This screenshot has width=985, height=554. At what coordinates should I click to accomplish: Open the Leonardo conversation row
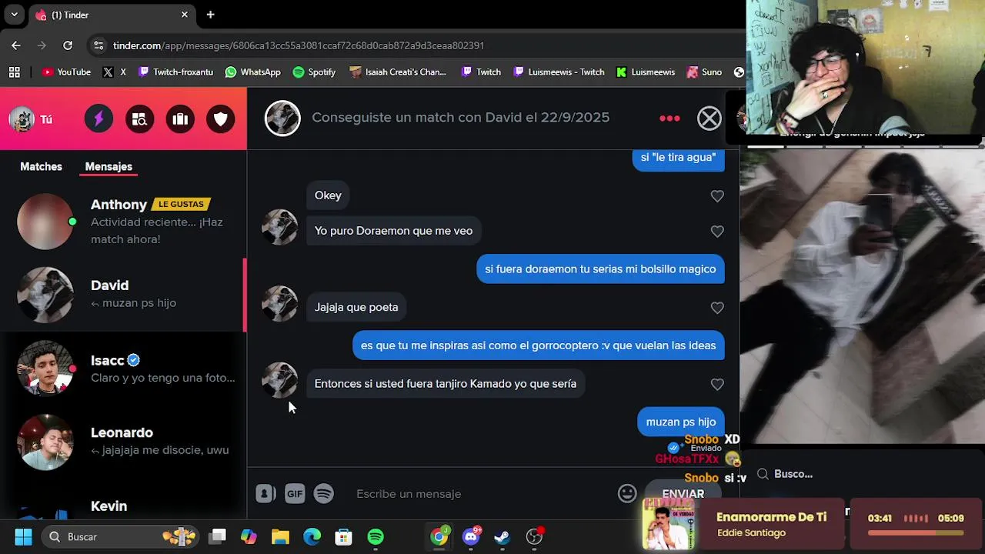(x=123, y=442)
